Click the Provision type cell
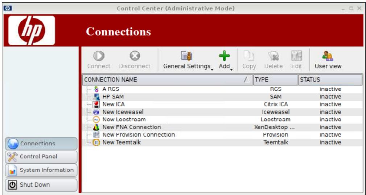366x195 pixels. click(276, 135)
